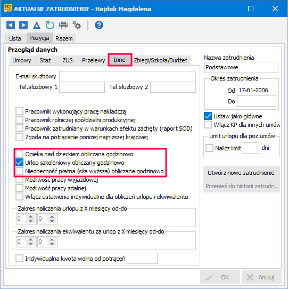Viewport: 288px width, 289px height.
Task: Click the Do employment date field
Action: click(257, 101)
